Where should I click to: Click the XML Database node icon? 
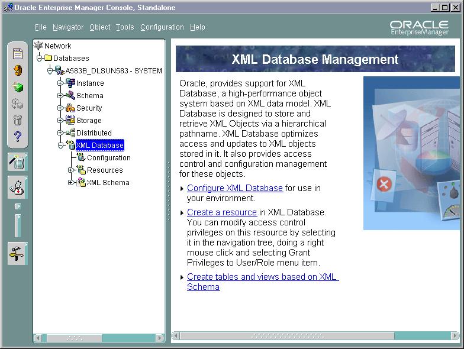tap(70, 144)
